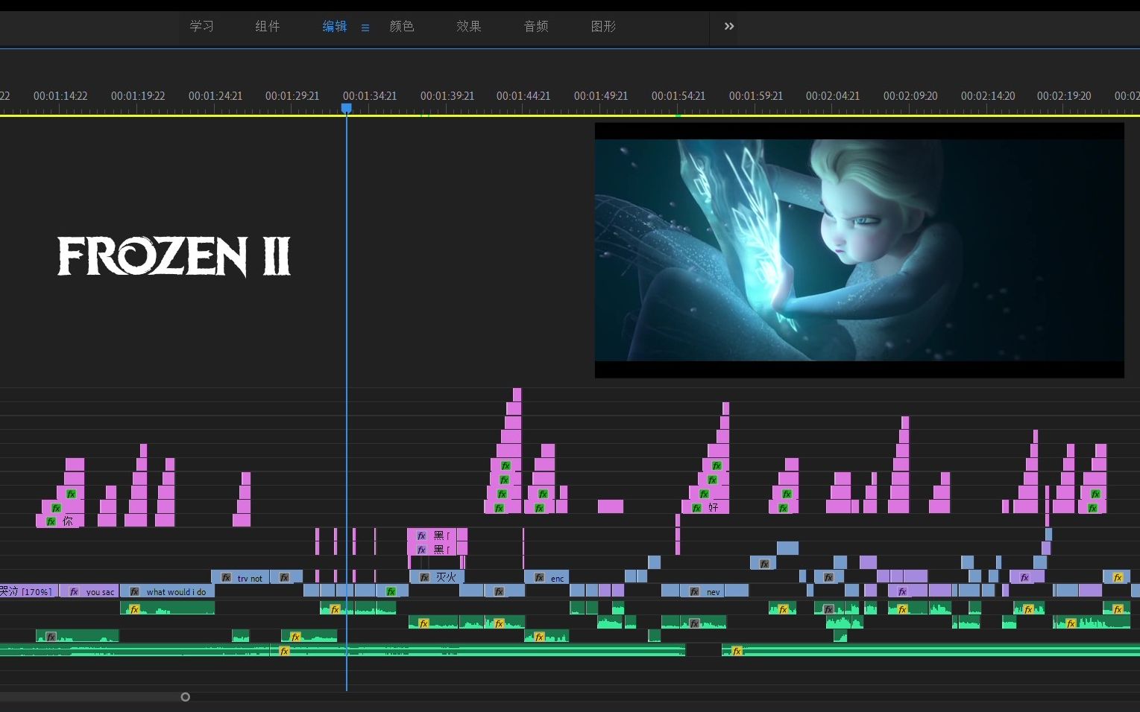Screen dimensions: 1140x712
Task: Click fx badge on 'enc' clip
Action: 539,578
